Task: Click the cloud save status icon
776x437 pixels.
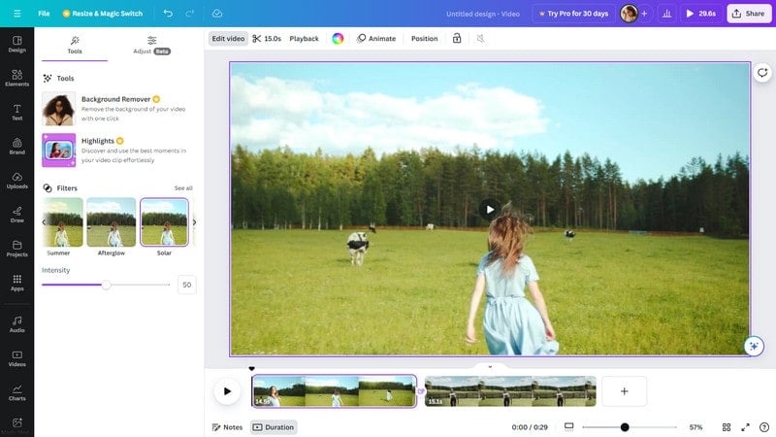Action: click(216, 14)
